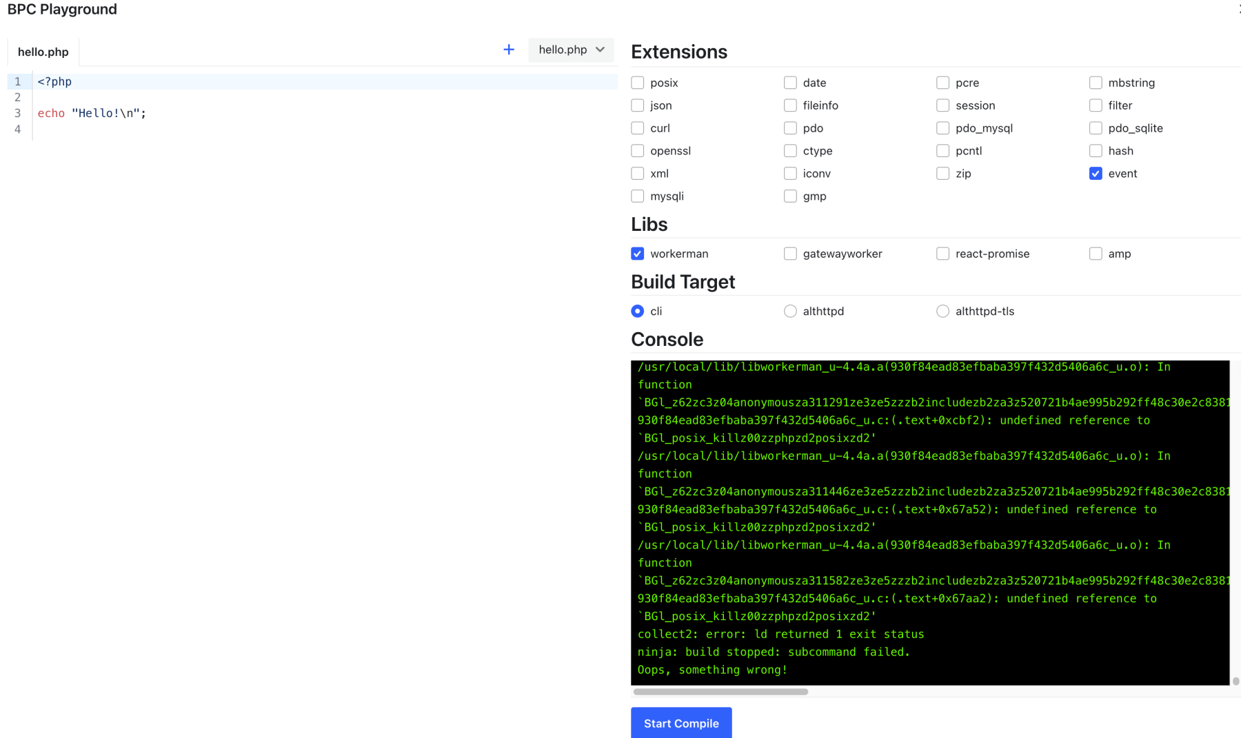1241x738 pixels.
Task: Enable the pdo_mysql extension
Action: coord(943,128)
